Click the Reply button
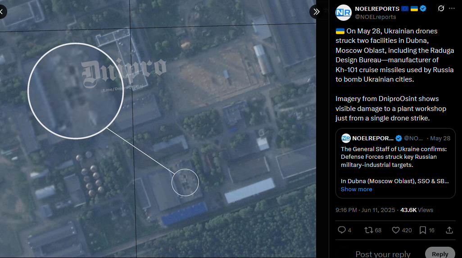Viewport: 462px width, 258px height. pos(440,254)
